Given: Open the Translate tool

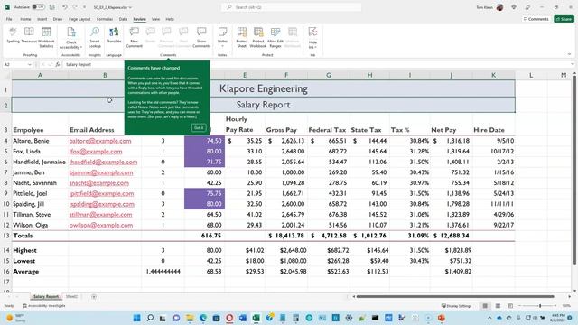Looking at the screenshot, I should [x=114, y=36].
